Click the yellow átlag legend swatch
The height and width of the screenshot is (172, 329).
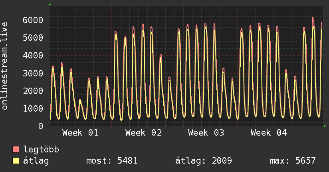click(x=16, y=161)
